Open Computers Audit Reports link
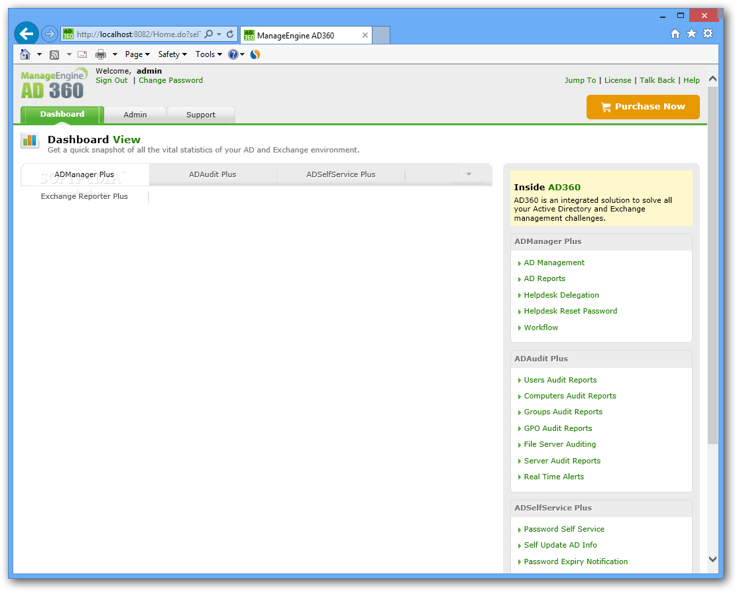The image size is (737, 592). point(570,396)
